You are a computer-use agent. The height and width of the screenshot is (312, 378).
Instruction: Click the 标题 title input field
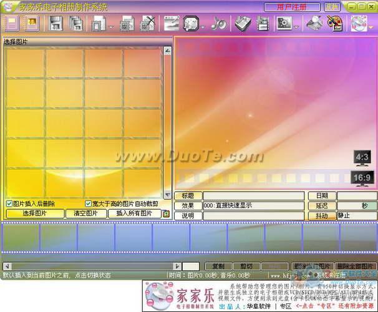click(x=253, y=195)
